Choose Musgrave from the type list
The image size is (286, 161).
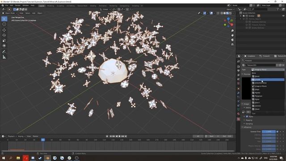click(x=268, y=96)
